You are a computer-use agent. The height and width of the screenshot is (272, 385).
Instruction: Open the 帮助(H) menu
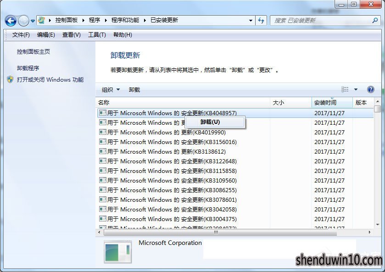click(x=123, y=35)
